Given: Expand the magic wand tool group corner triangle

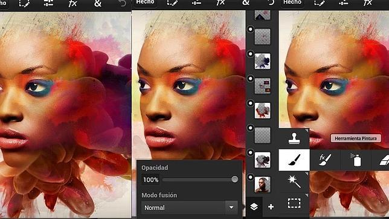Looking at the screenshot, I should (x=307, y=174).
